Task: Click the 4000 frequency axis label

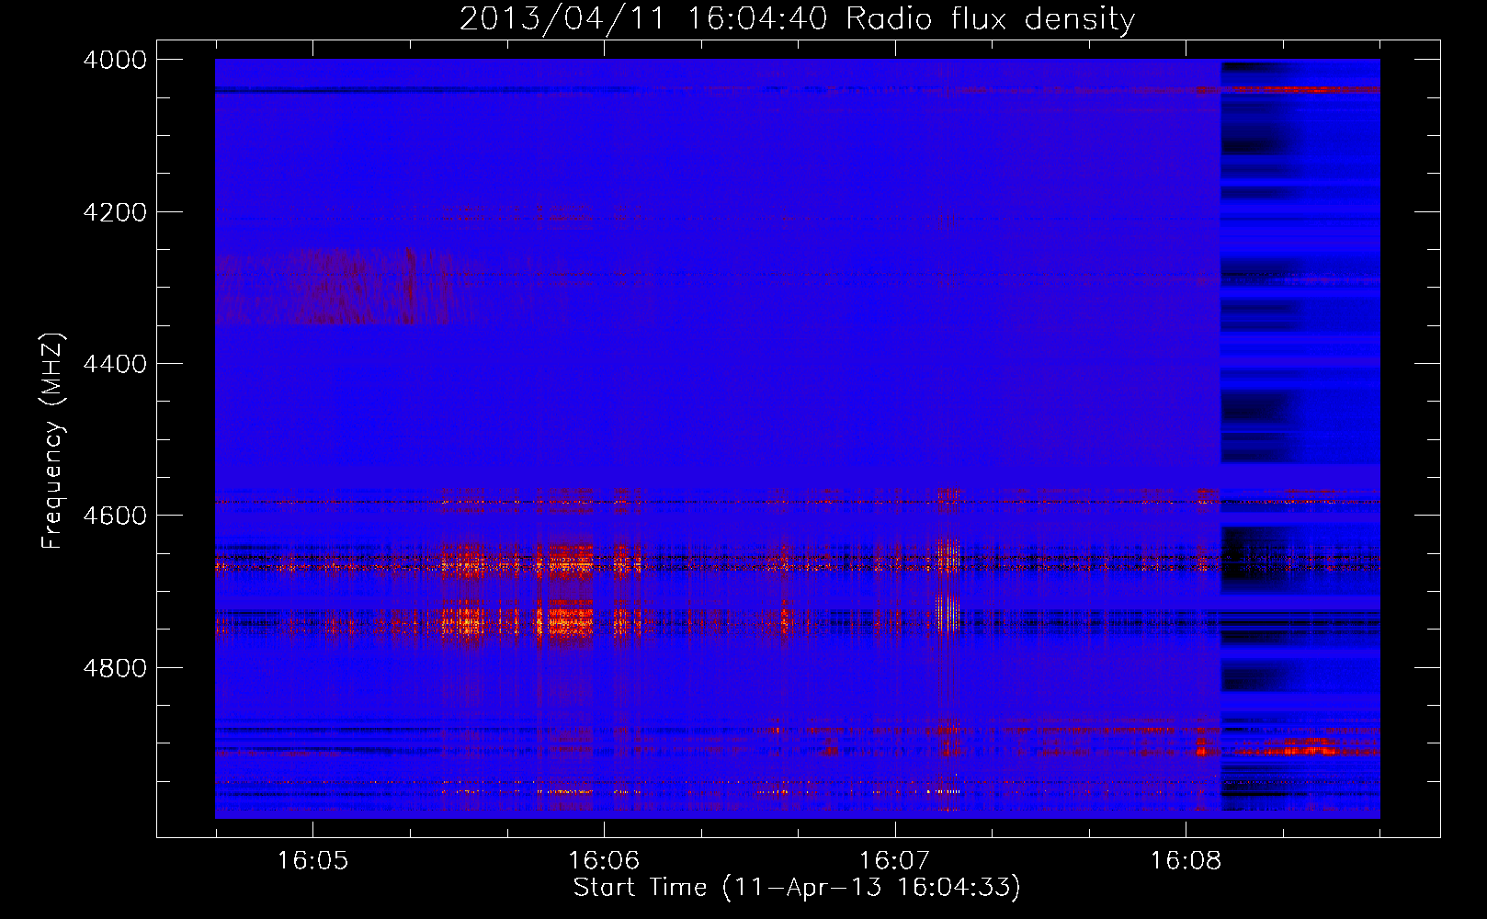Action: [115, 60]
